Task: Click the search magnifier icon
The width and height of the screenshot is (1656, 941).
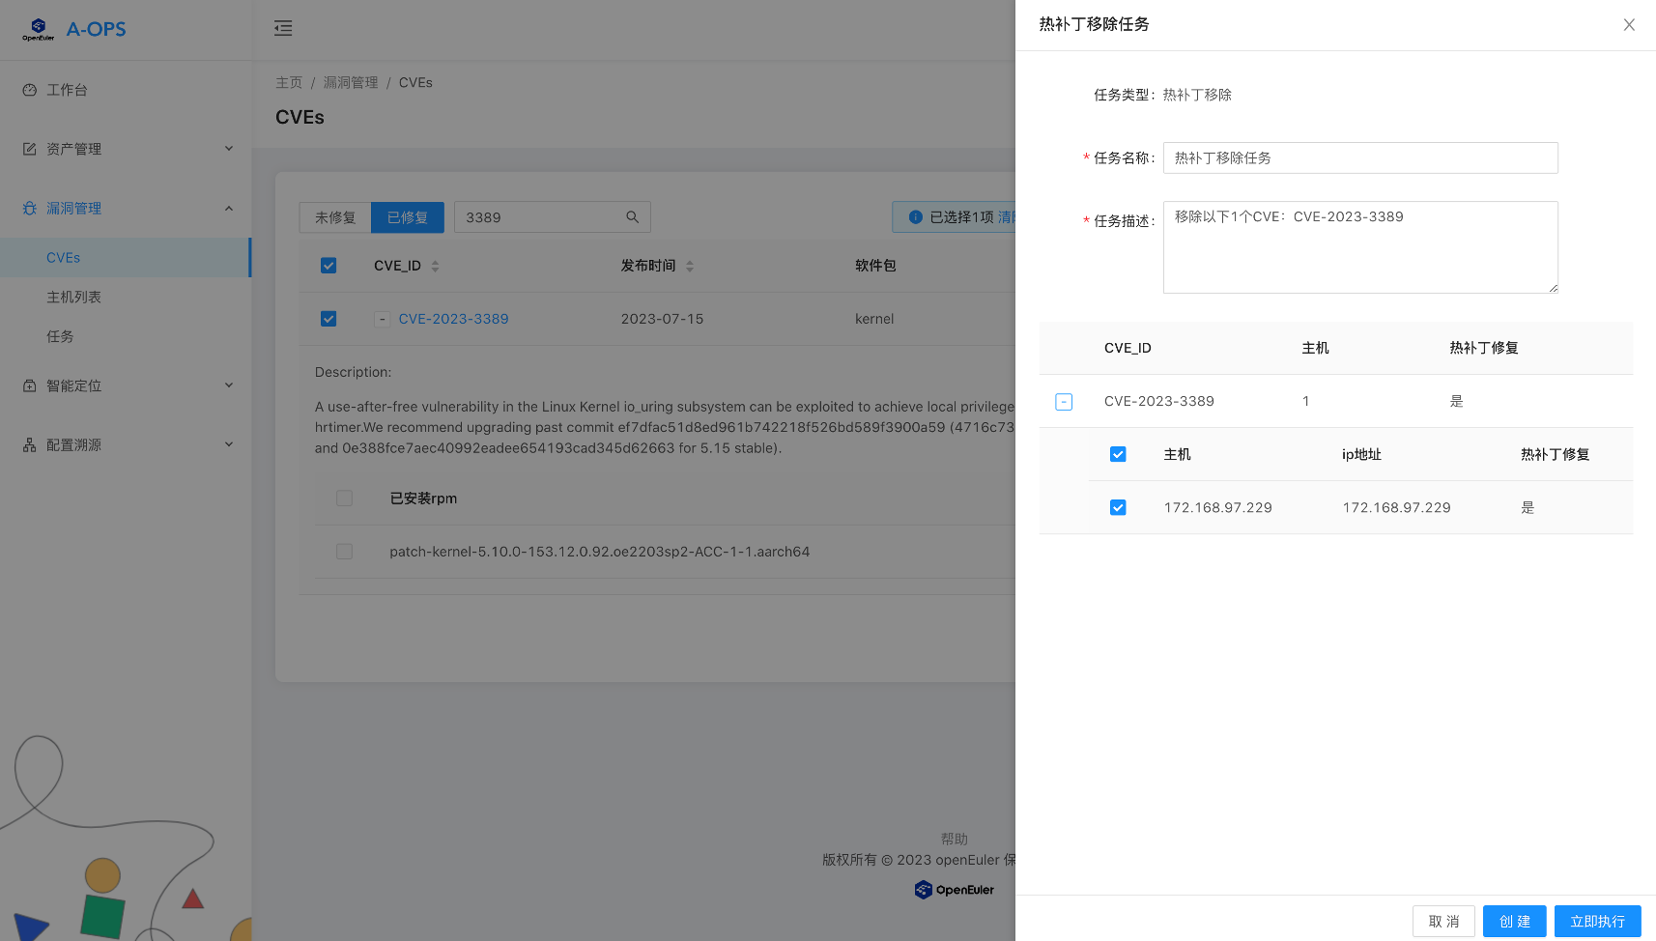Action: point(632,216)
